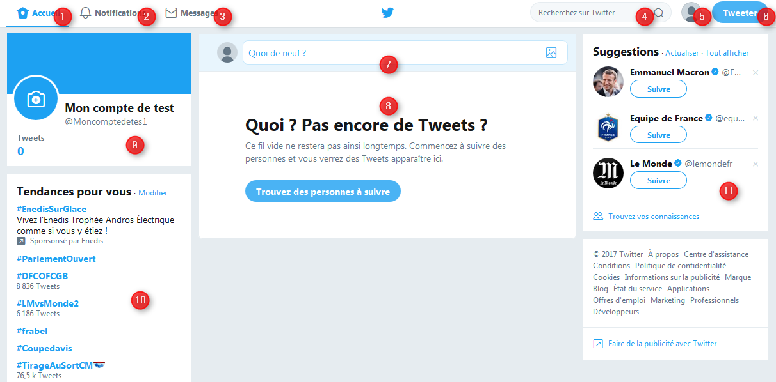
Task: Focus the Recherchez sur Twitter field
Action: (594, 13)
